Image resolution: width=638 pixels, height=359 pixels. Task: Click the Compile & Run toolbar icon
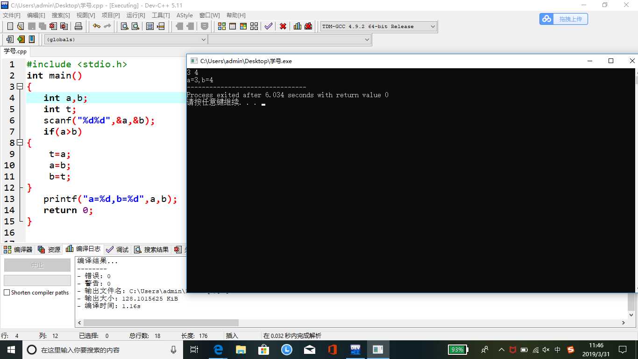[x=243, y=26]
